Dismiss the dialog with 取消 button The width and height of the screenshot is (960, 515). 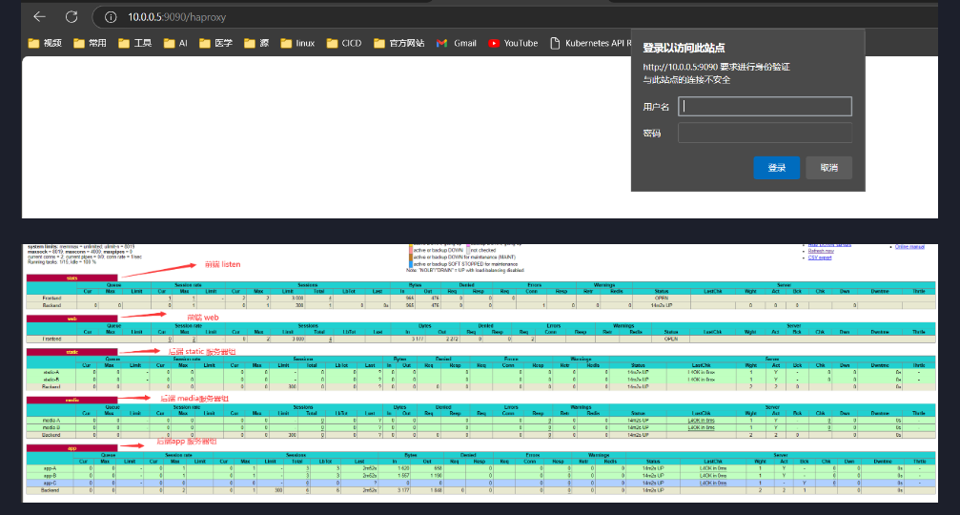click(829, 168)
